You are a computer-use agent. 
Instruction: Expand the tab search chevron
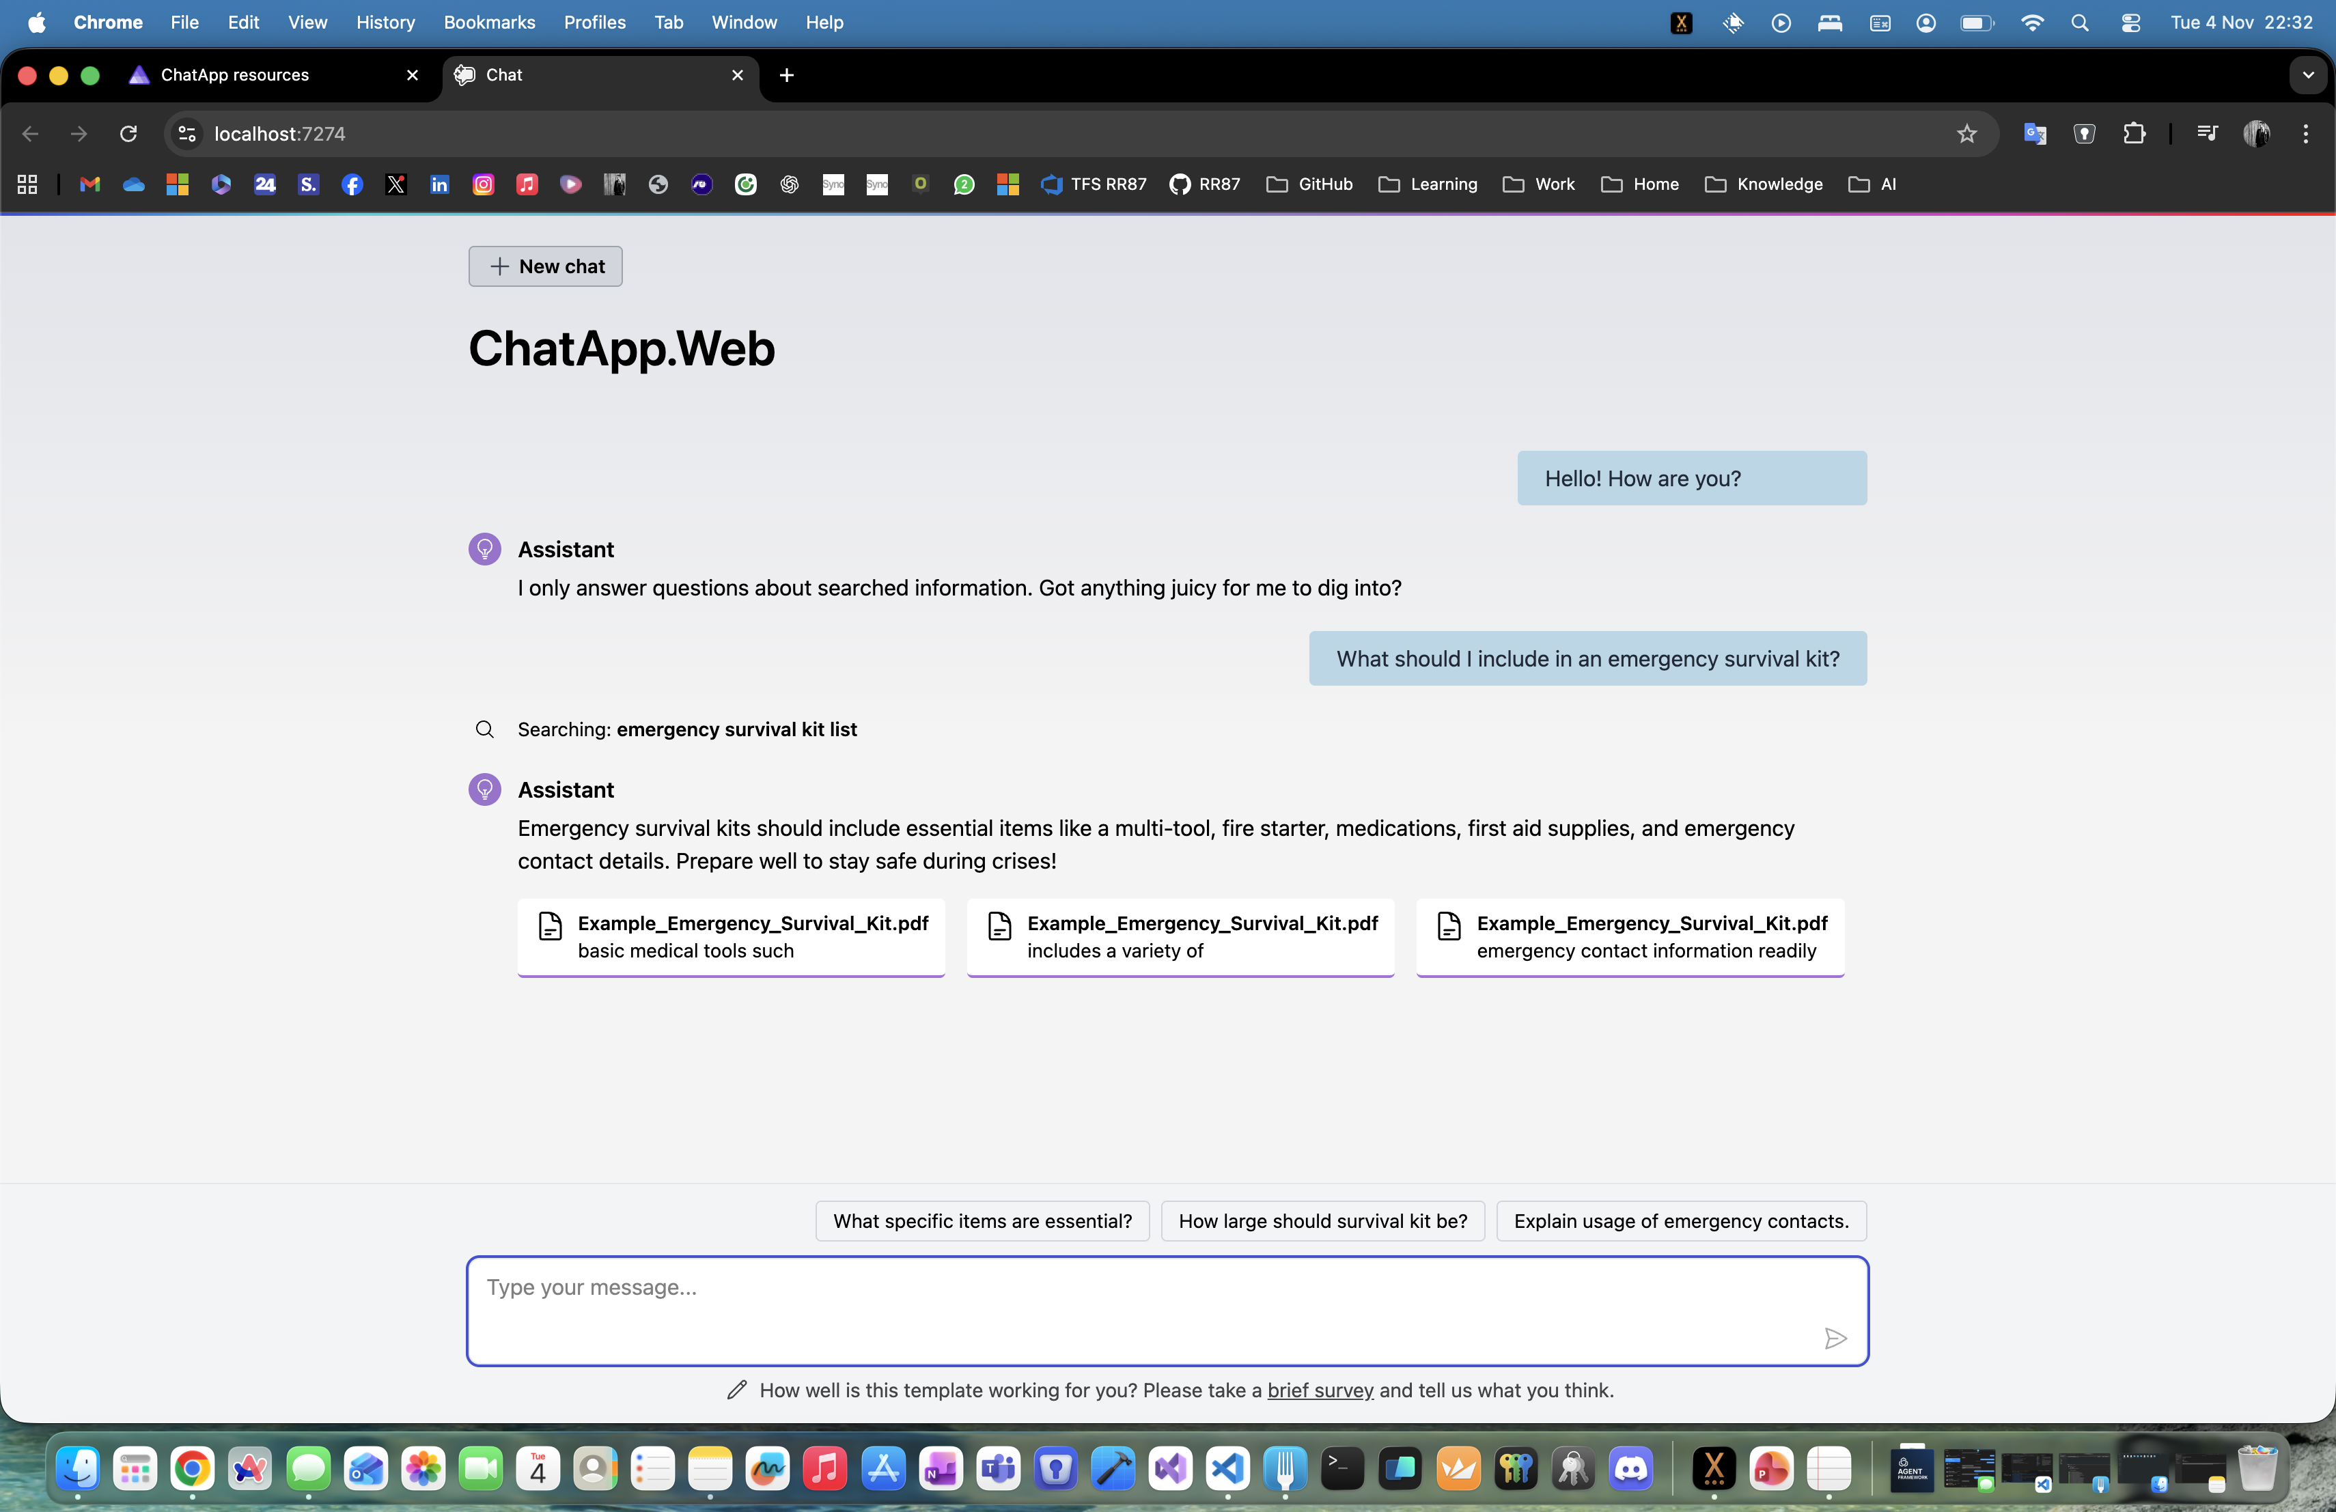coord(2307,74)
